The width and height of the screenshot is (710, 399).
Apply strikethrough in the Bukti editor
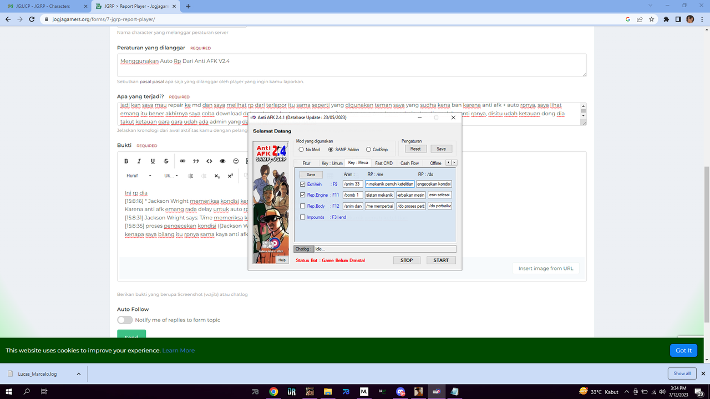166,161
